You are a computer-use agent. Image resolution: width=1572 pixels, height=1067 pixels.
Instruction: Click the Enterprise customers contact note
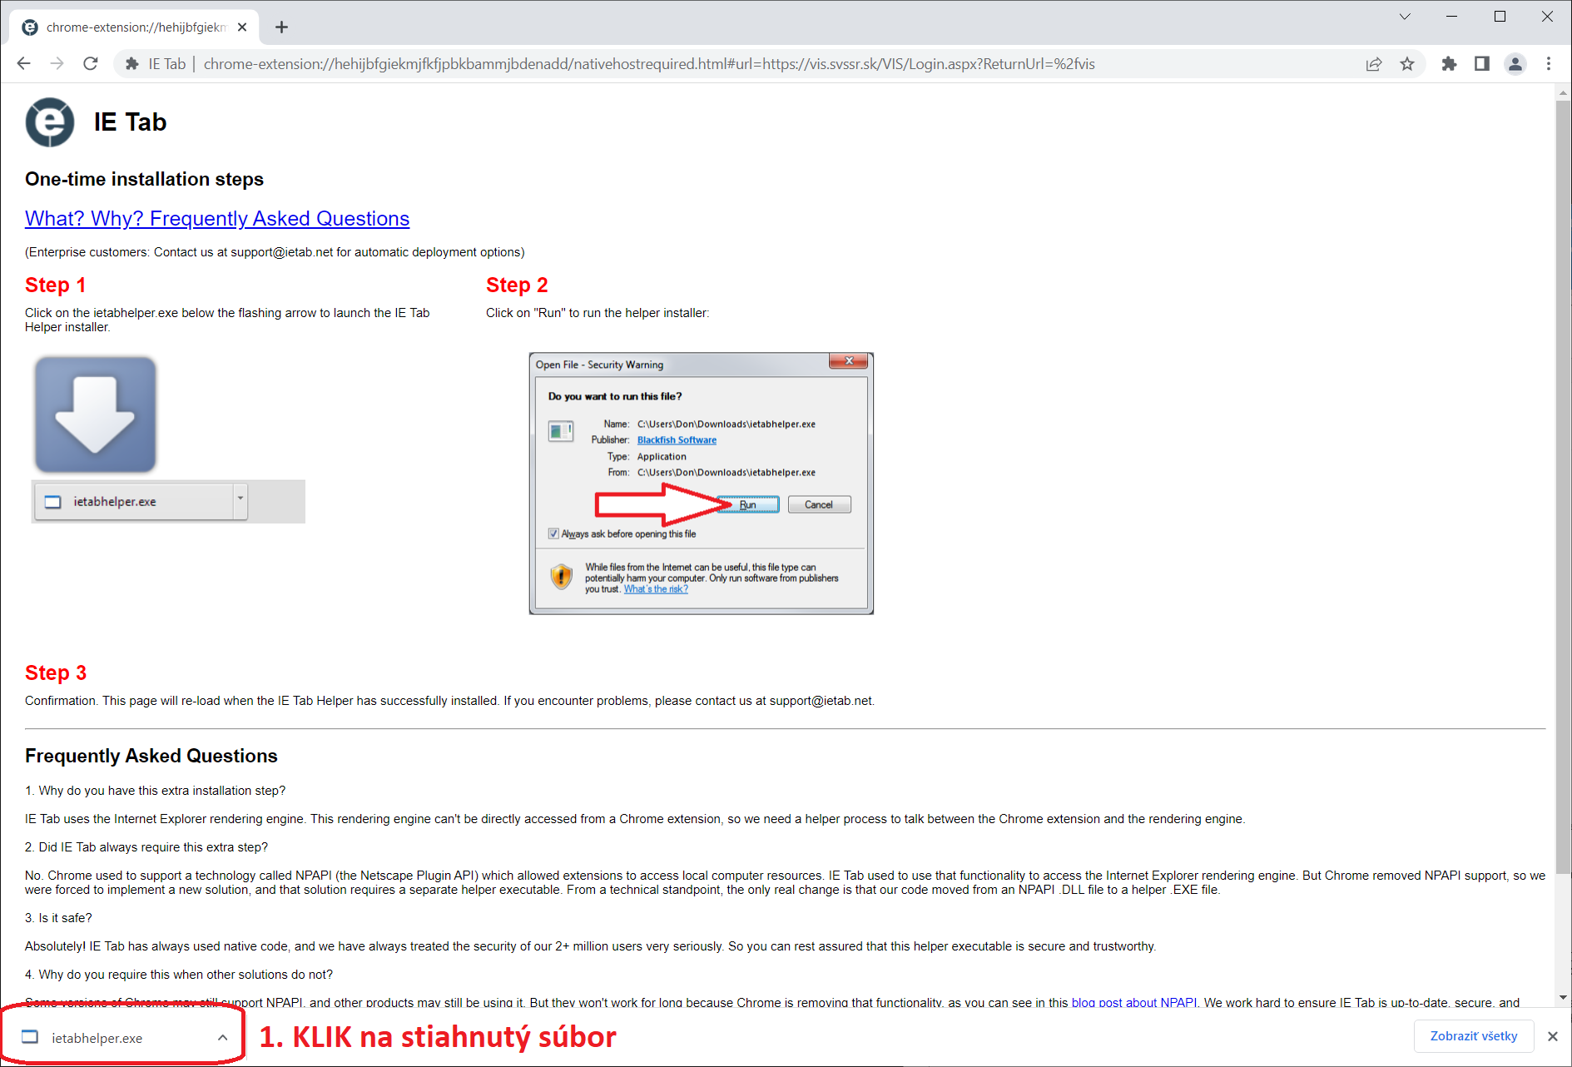pos(275,252)
